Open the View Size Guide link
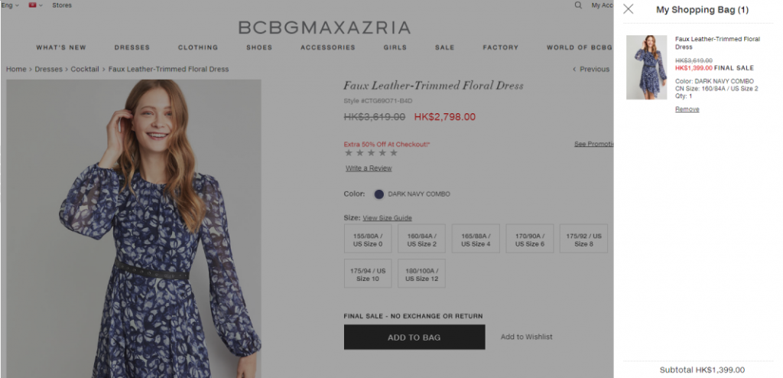Viewport: 783px width, 378px height. tap(387, 218)
